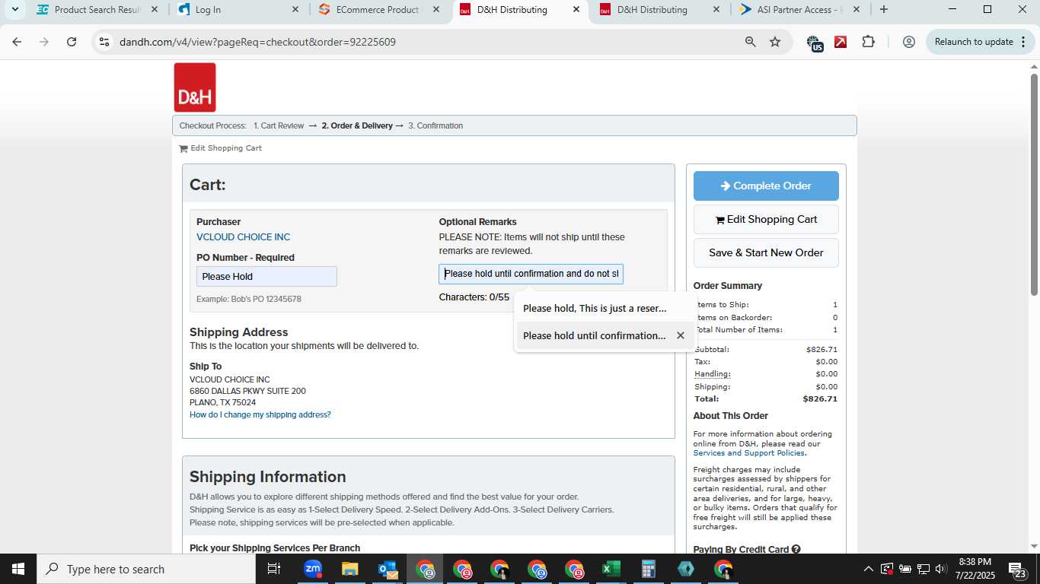This screenshot has height=584, width=1040.
Task: Click Save & Start New Order
Action: [766, 252]
